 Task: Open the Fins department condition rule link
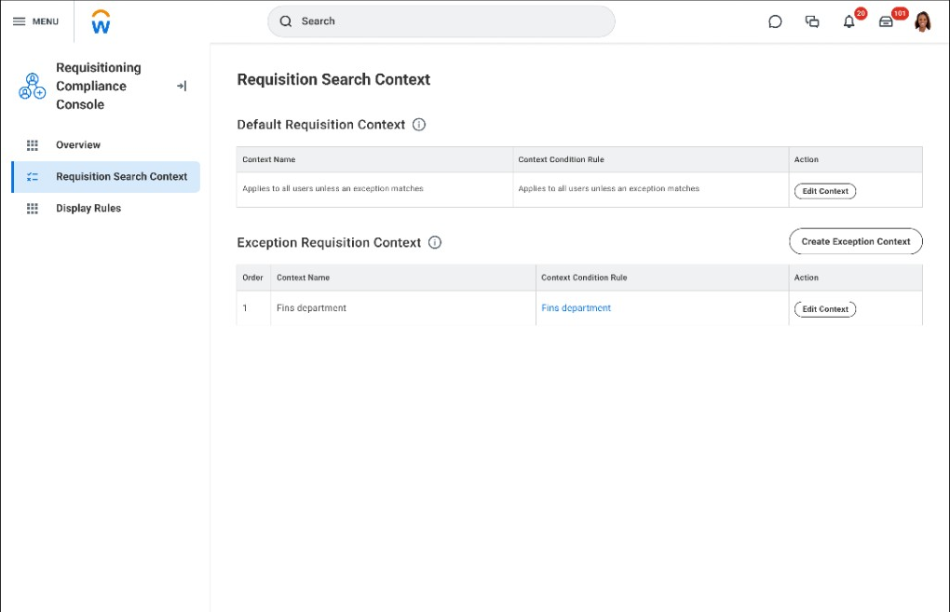coord(576,307)
